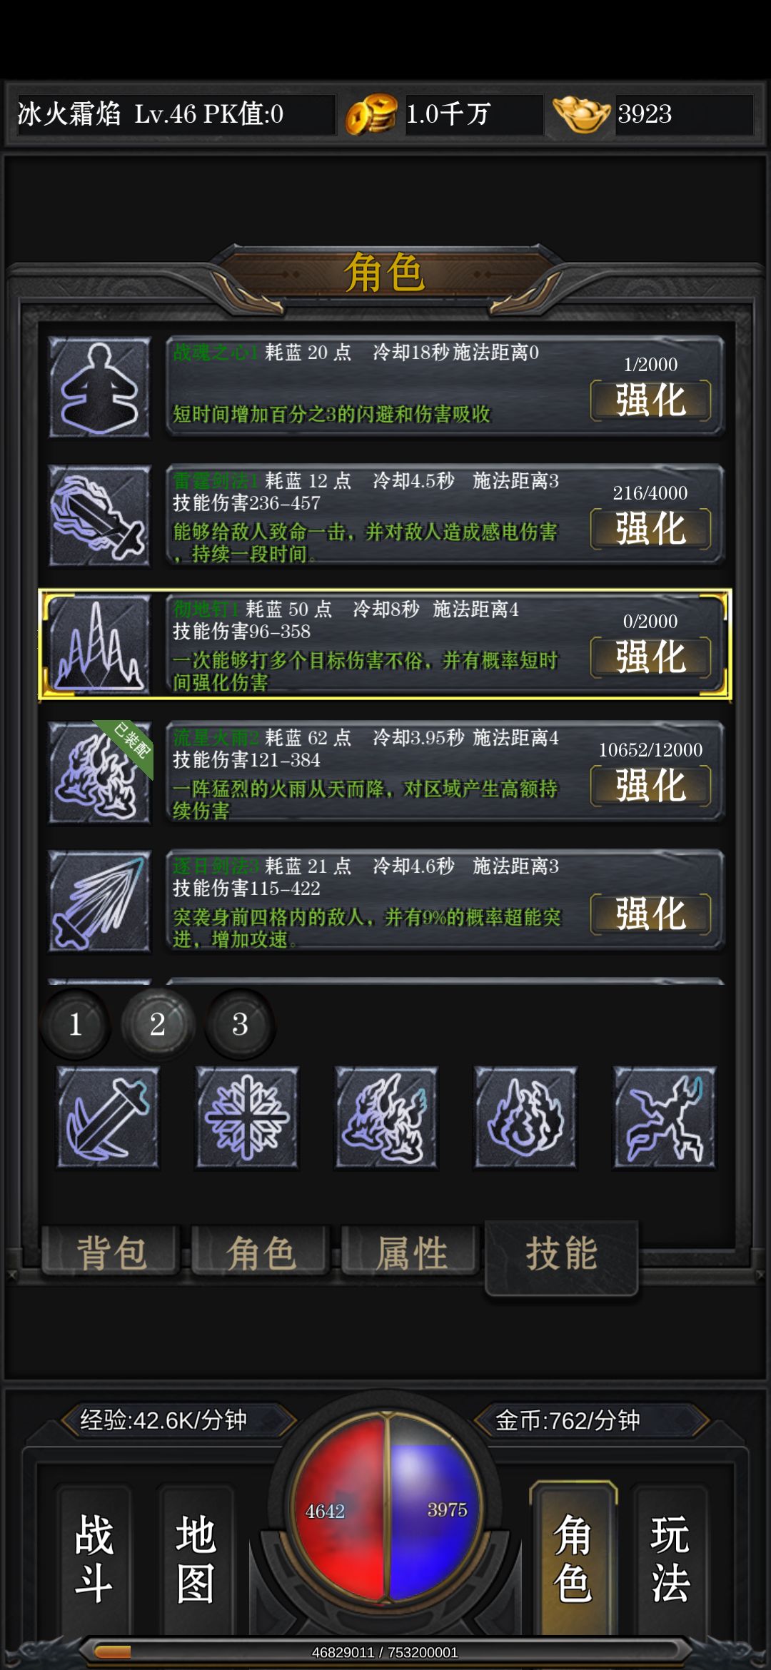Switch to skill preset 2
Screen dimensions: 771x1670
(158, 1025)
